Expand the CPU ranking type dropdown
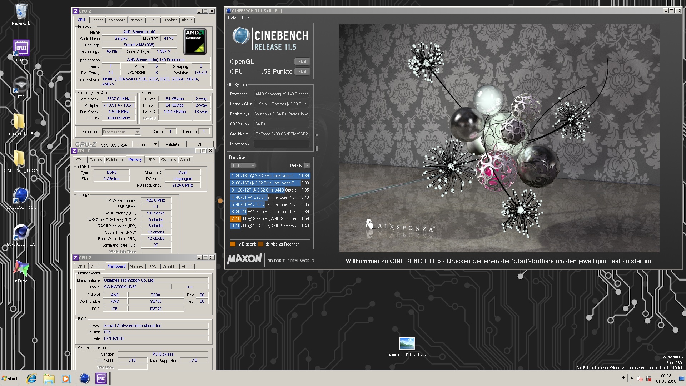This screenshot has height=386, width=686. tap(243, 165)
